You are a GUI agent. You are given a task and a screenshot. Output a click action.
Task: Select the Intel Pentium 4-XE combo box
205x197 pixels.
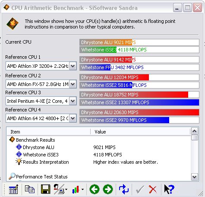tap(41, 101)
